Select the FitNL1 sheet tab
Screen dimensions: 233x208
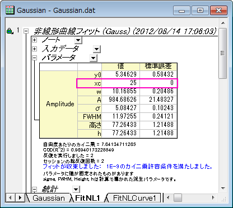[87, 198]
